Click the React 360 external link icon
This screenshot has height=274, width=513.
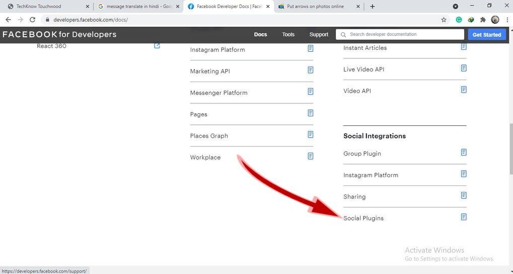coord(157,46)
